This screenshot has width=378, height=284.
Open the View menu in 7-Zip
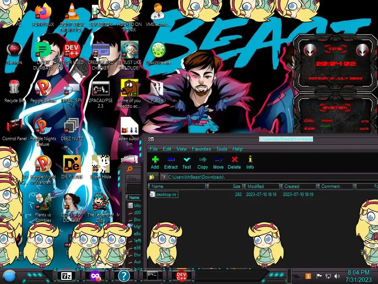[x=182, y=149]
